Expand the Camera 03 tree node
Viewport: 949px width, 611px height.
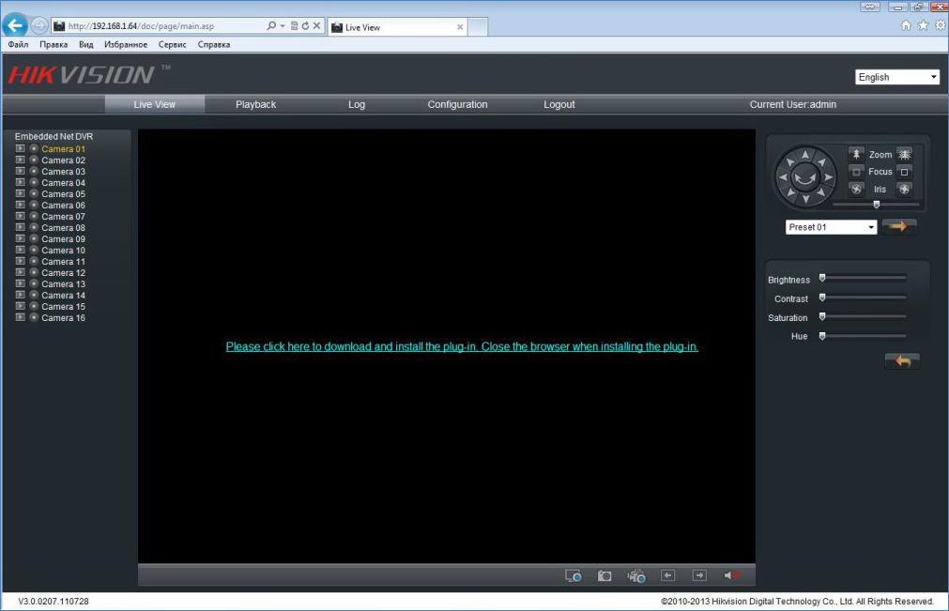pyautogui.click(x=20, y=172)
